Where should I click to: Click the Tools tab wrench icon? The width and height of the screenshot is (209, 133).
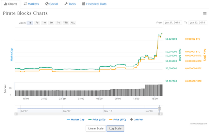coord(66,4)
